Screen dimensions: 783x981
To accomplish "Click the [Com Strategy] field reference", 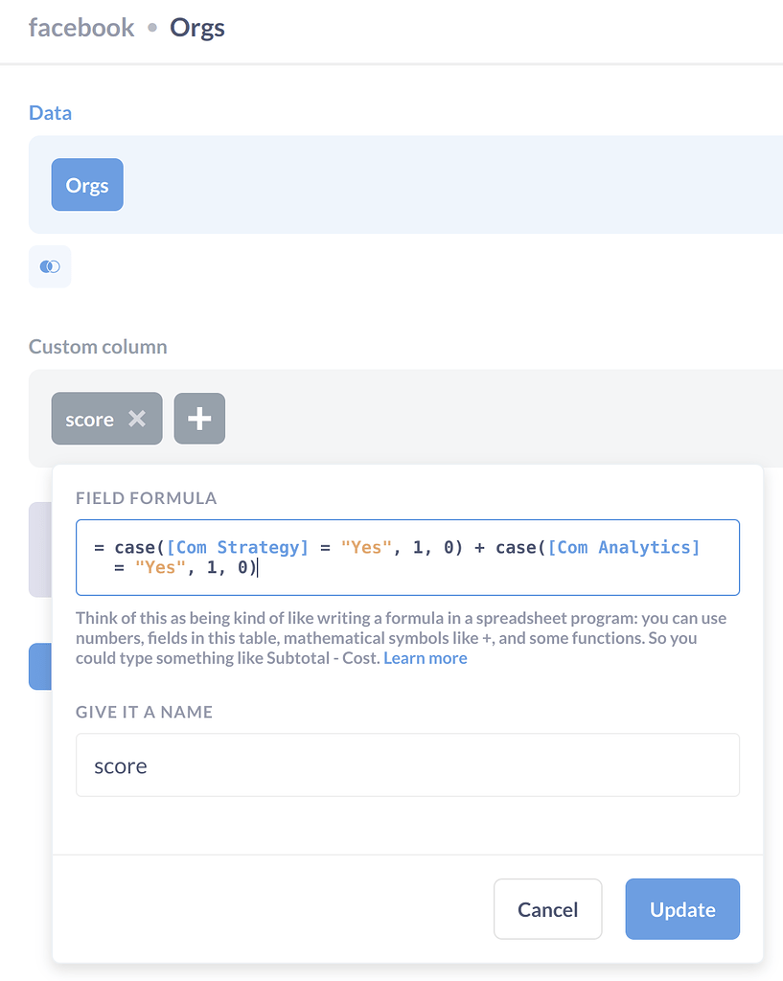I will 238,547.
